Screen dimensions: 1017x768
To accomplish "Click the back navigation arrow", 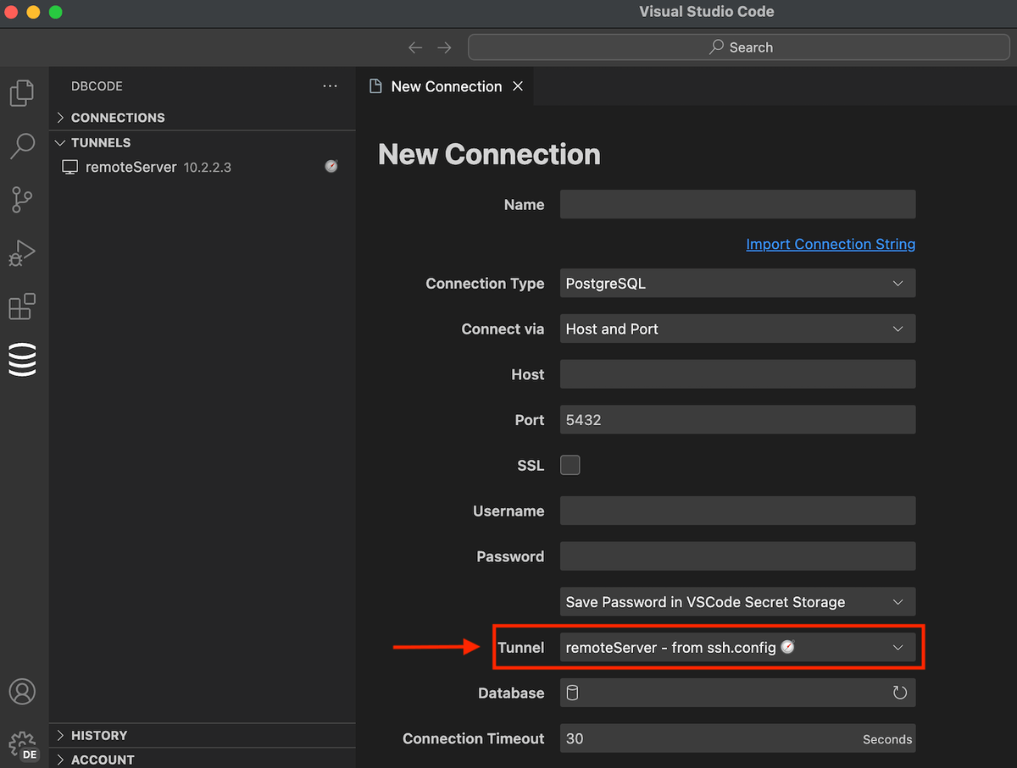I will pos(415,47).
